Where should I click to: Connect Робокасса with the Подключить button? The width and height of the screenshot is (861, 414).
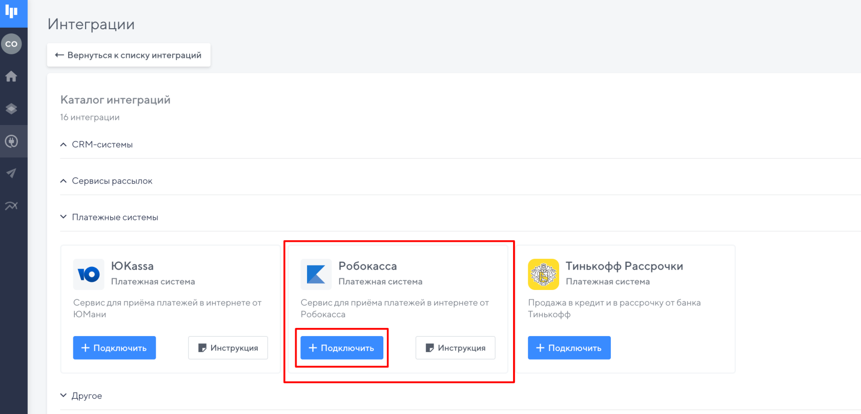342,348
